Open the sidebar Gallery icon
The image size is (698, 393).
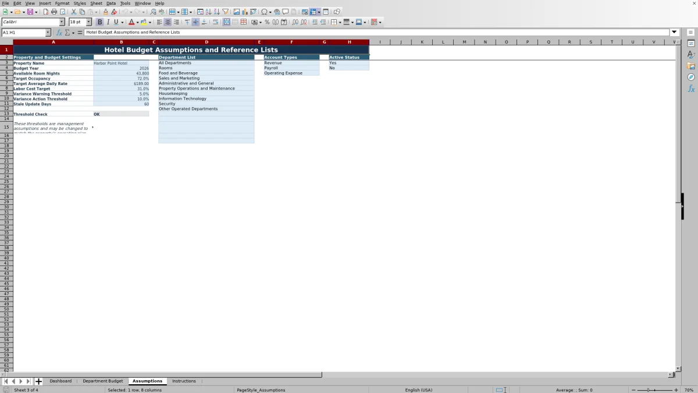point(691,66)
